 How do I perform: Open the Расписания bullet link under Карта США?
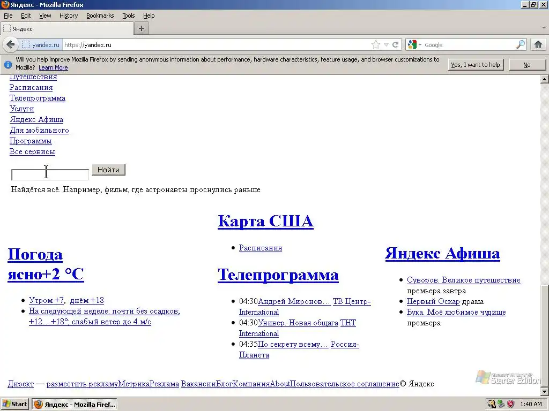coord(261,248)
